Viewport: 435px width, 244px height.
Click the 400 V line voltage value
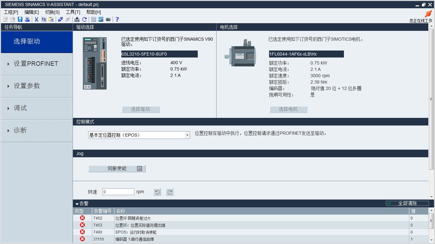[x=176, y=63]
